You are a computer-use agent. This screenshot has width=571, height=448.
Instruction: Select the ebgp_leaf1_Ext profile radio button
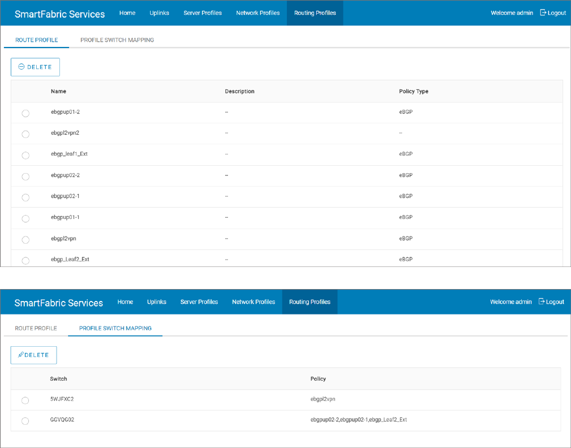(25, 155)
